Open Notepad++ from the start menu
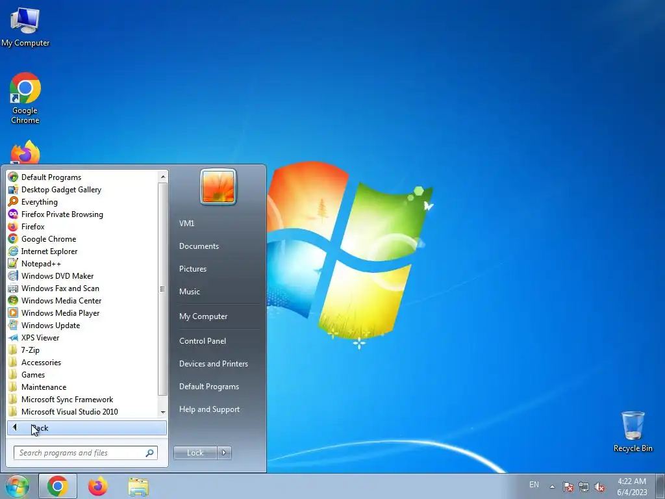 pos(82,264)
